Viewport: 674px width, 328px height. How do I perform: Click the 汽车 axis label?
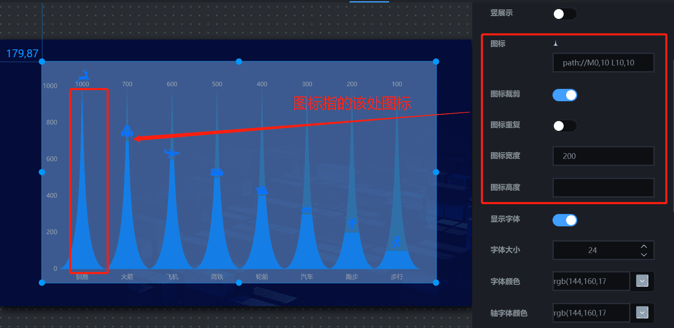point(307,277)
